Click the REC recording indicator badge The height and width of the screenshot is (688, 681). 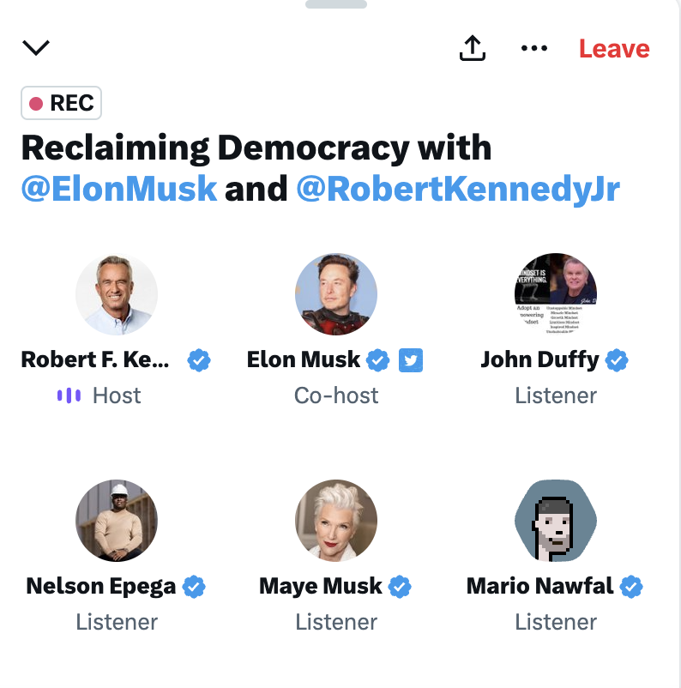pyautogui.click(x=62, y=104)
